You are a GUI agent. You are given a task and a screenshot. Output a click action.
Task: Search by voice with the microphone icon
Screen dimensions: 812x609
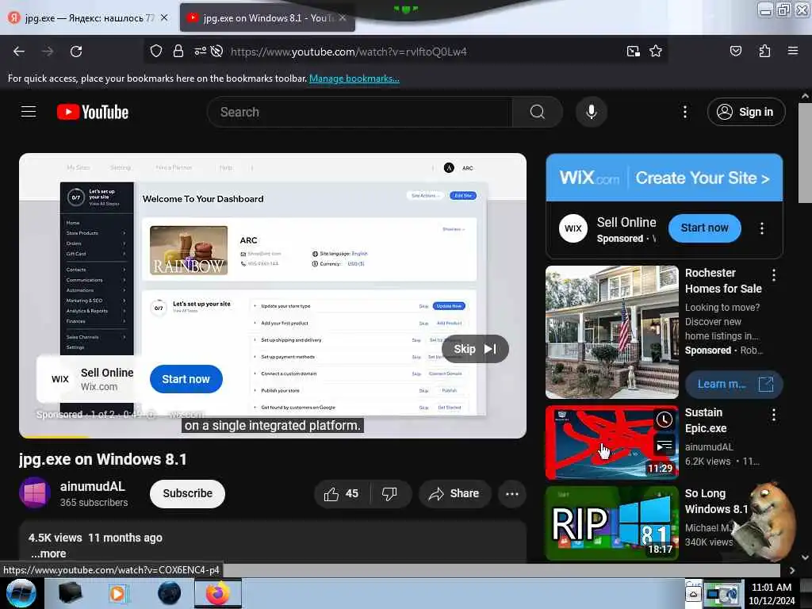point(591,112)
